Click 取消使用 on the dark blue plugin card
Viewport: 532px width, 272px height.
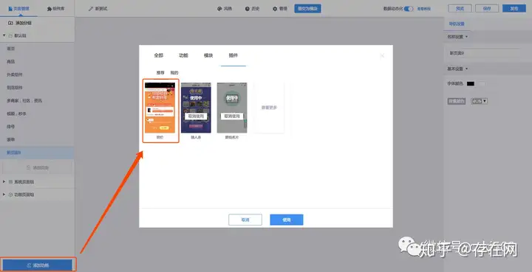(196, 116)
